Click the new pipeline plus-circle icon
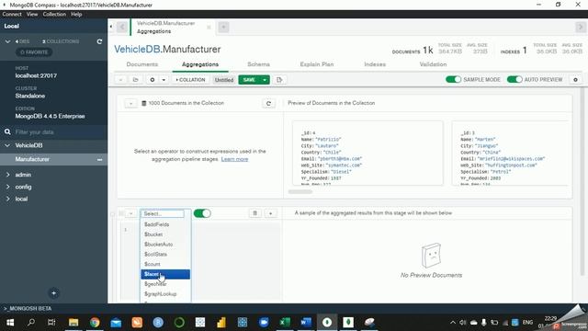Image resolution: width=588 pixels, height=331 pixels. (153, 80)
